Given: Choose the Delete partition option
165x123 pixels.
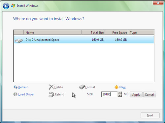Looking at the screenshot, I should coord(59,87).
